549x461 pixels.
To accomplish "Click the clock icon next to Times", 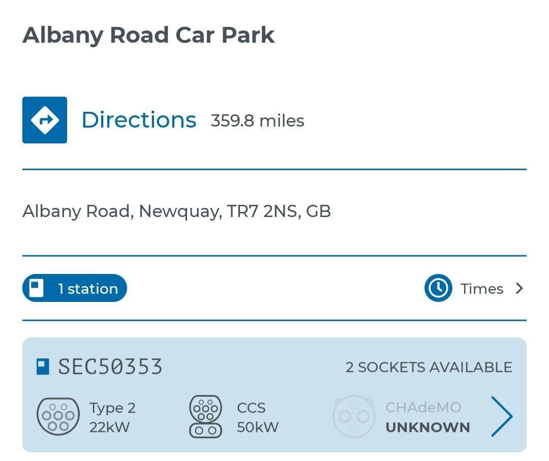I will click(437, 288).
